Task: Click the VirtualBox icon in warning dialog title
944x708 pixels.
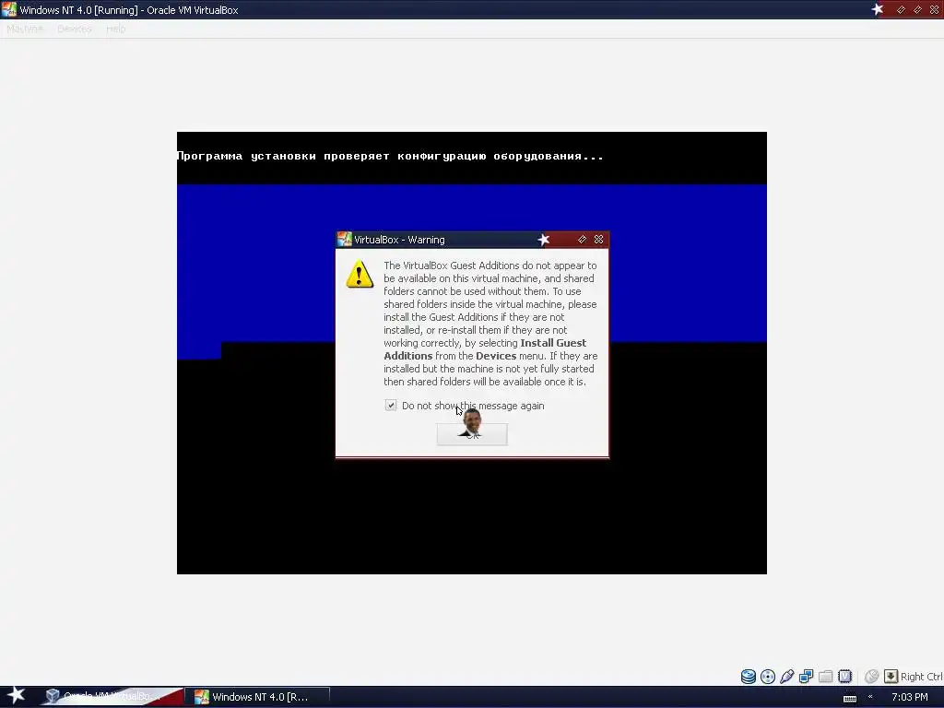Action: (x=345, y=240)
